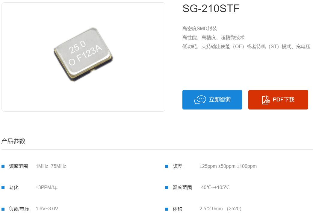Select the SG-210STF product title

pyautogui.click(x=211, y=9)
